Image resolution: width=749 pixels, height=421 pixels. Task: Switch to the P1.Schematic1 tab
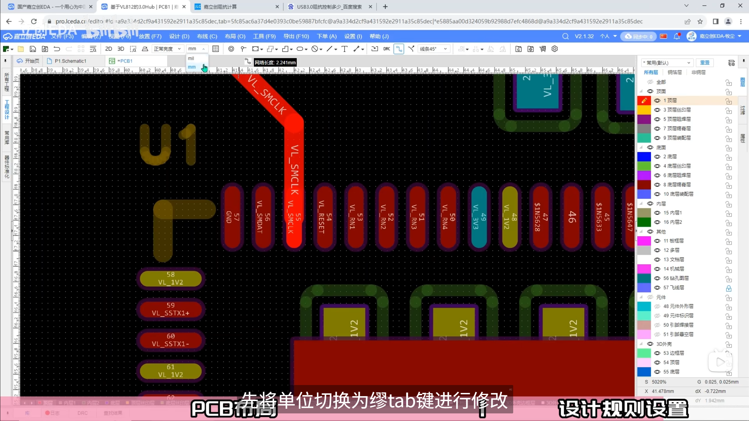coord(70,61)
